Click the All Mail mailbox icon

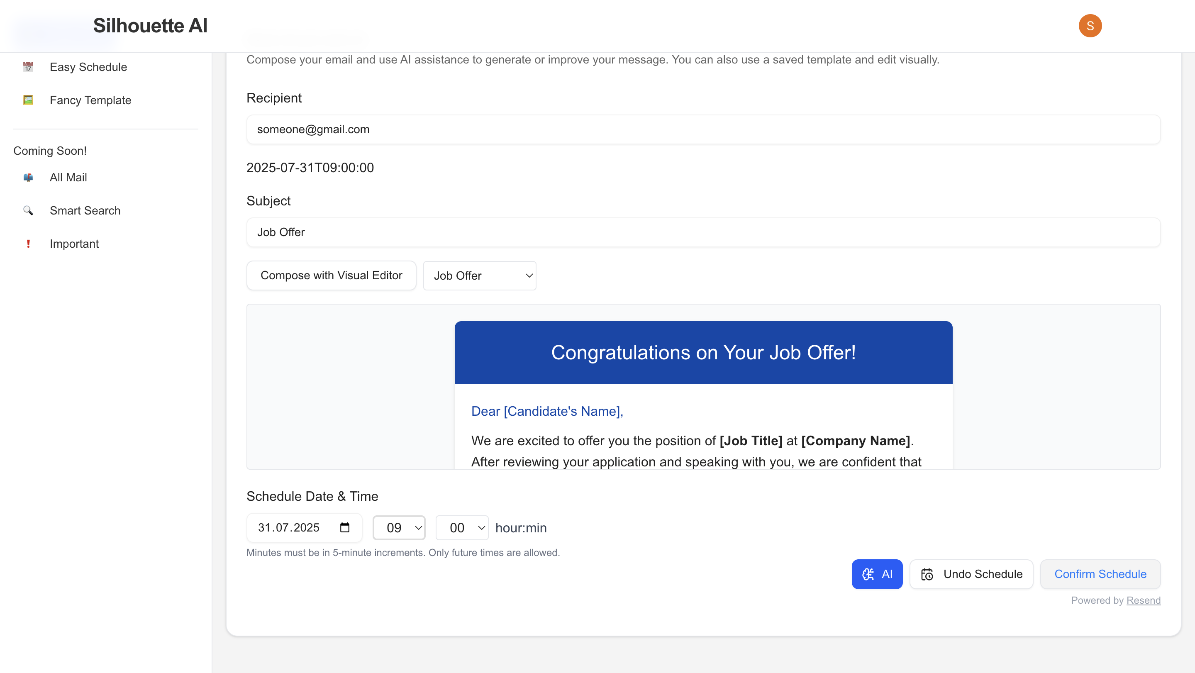[x=28, y=178]
